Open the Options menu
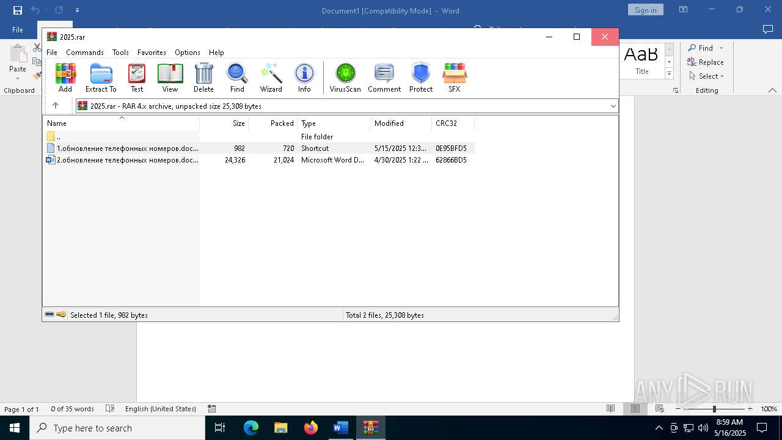The width and height of the screenshot is (782, 440). pyautogui.click(x=188, y=53)
